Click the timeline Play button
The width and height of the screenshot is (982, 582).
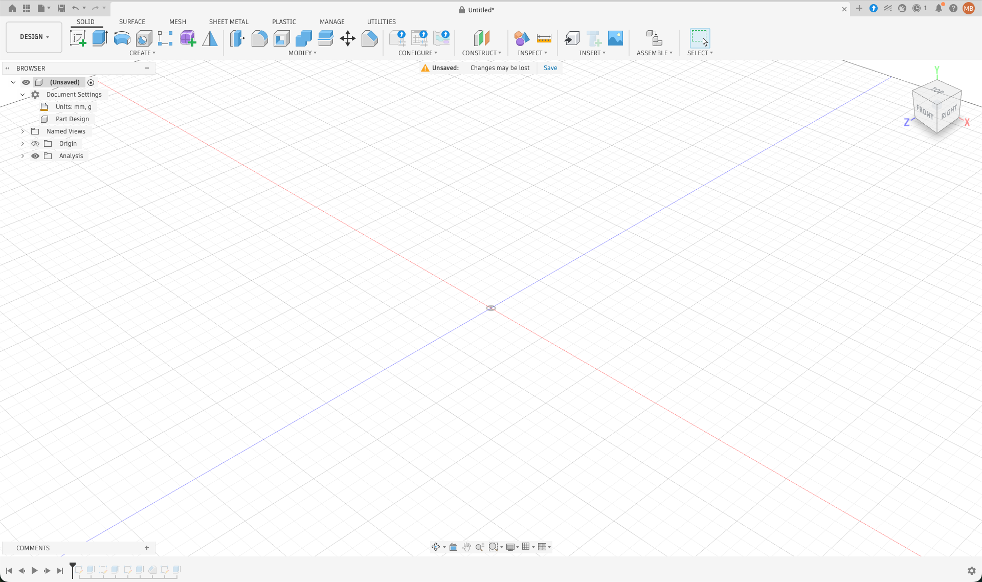pyautogui.click(x=34, y=570)
